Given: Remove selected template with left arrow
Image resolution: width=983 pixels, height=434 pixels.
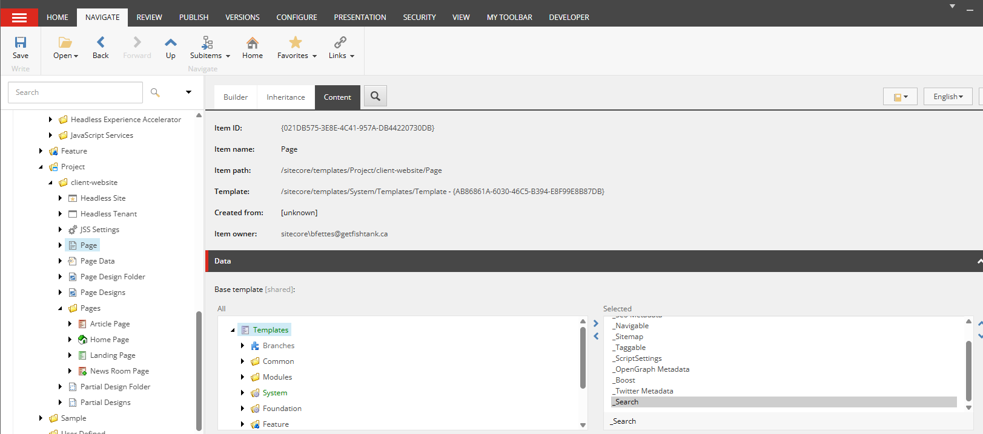Looking at the screenshot, I should tap(595, 336).
